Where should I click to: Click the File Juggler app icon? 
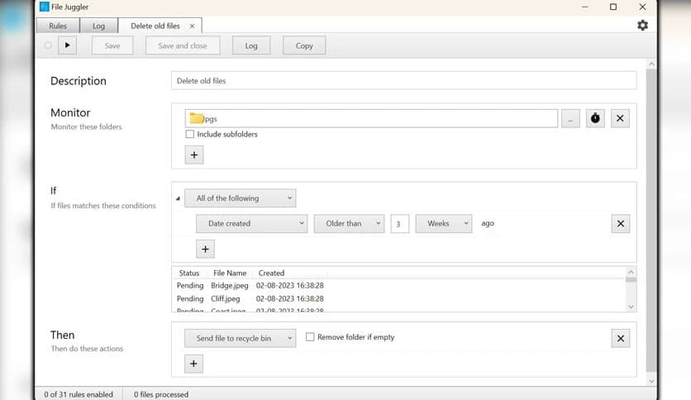44,7
